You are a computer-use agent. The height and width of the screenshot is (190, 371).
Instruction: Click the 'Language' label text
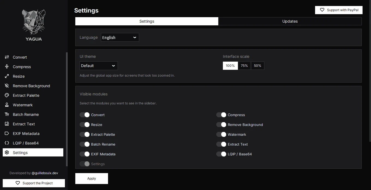(x=89, y=37)
